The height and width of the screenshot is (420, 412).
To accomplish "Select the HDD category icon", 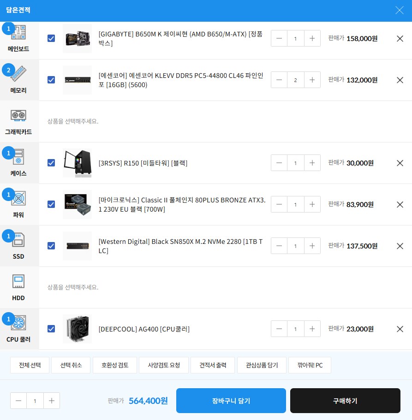I will 18,281.
